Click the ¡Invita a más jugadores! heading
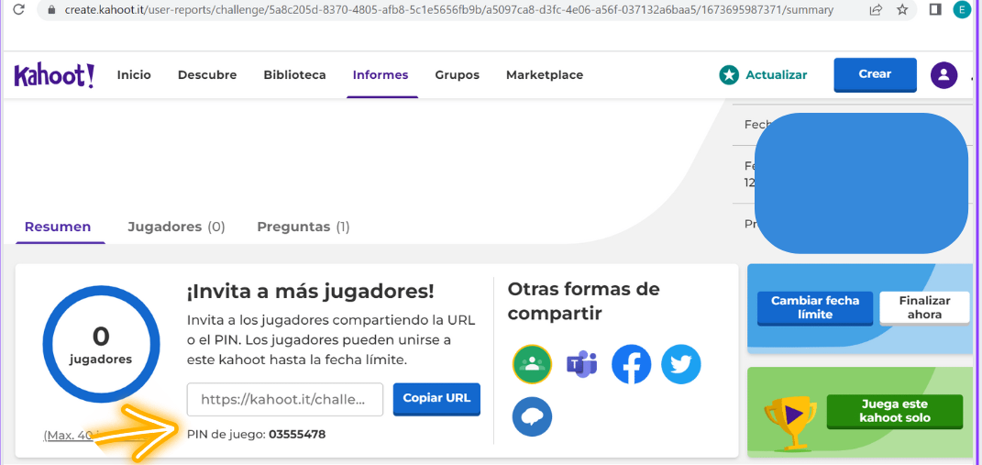Image resolution: width=982 pixels, height=465 pixels. [310, 292]
